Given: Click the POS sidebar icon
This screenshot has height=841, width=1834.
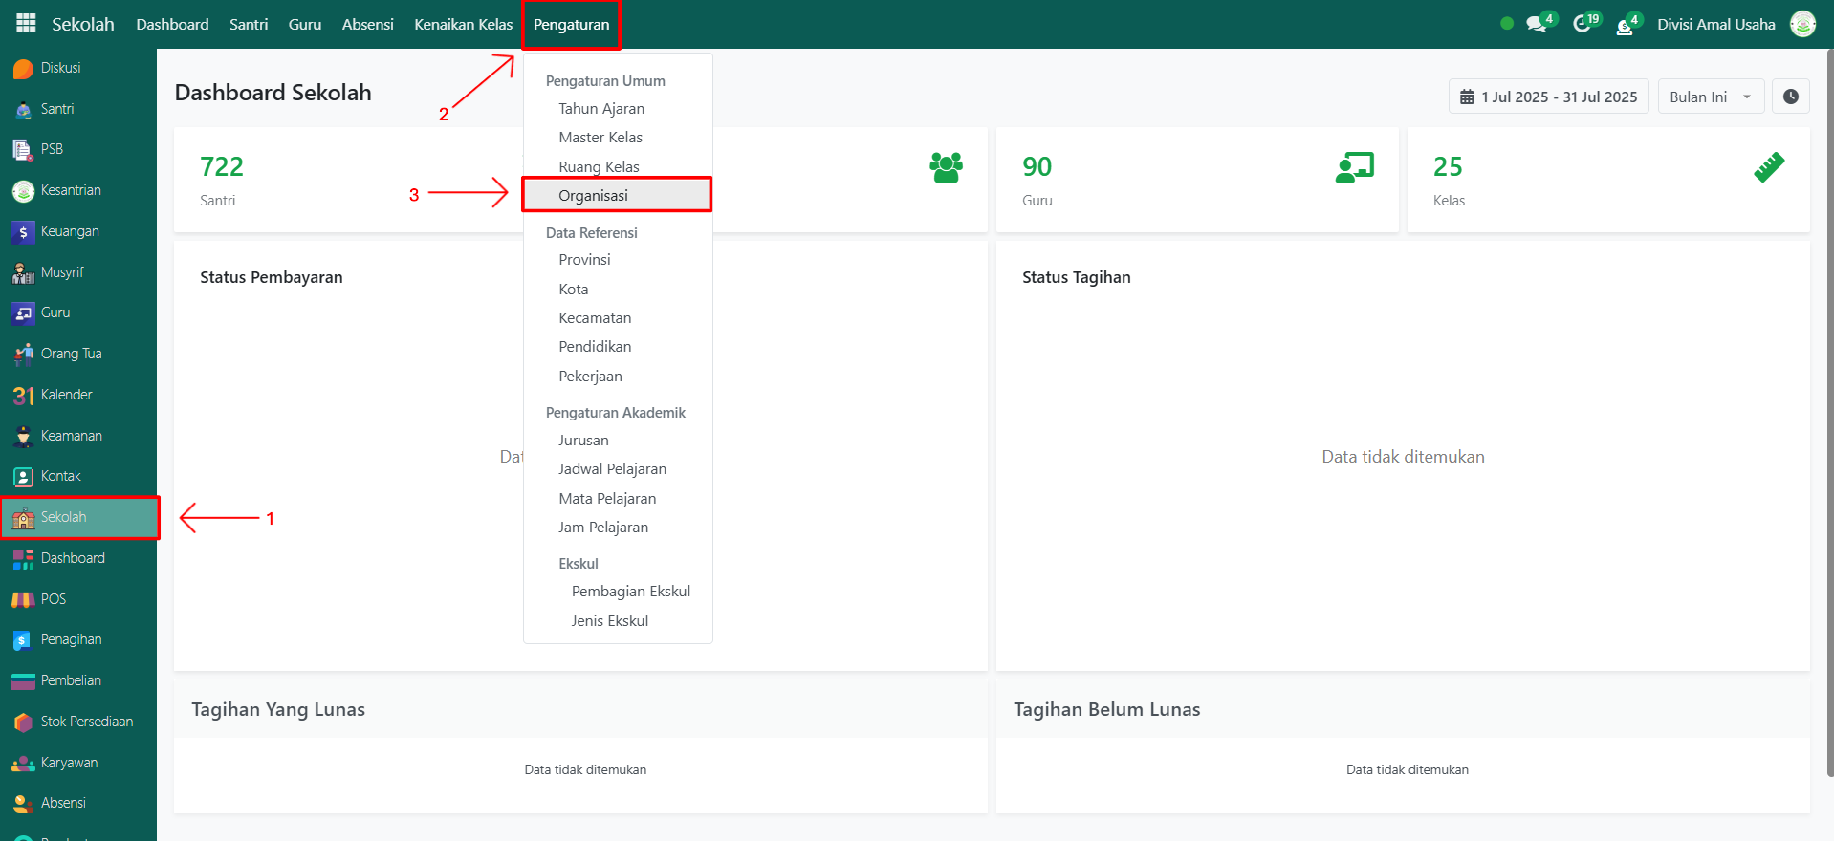Looking at the screenshot, I should coord(23,599).
